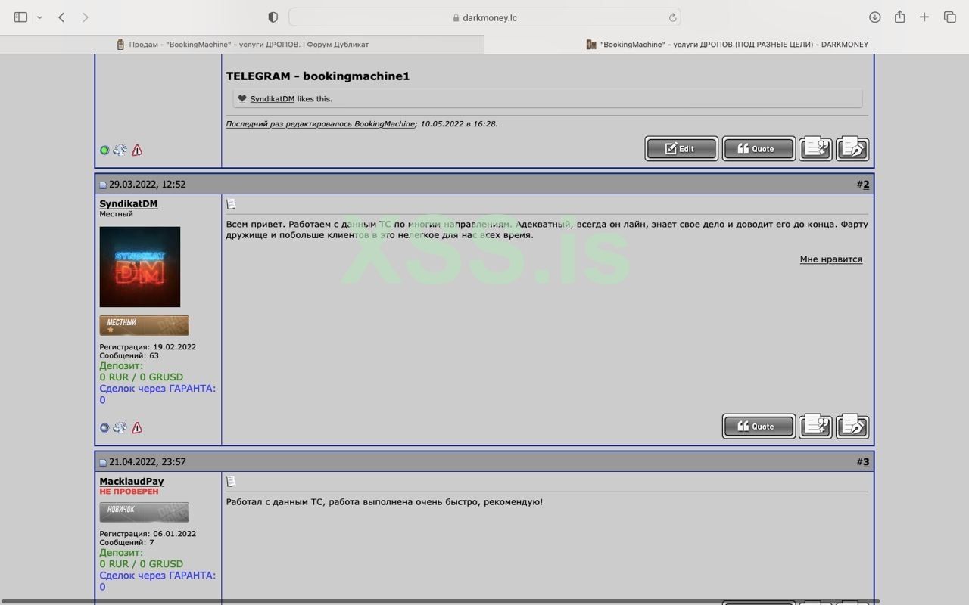Click the Edit button on the first post

(x=681, y=149)
